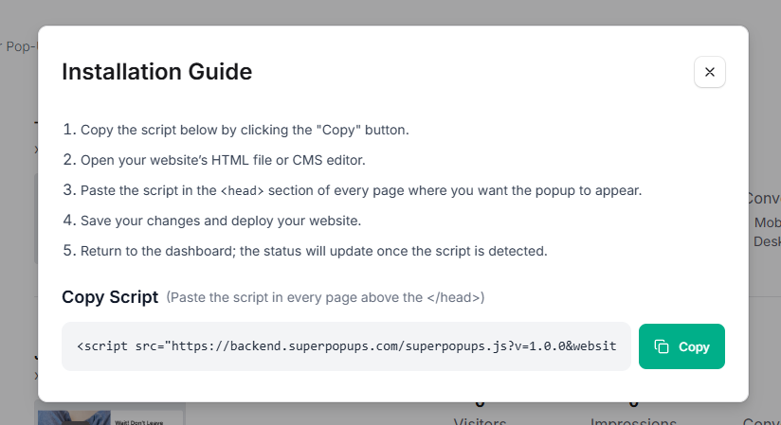This screenshot has height=425, width=781.
Task: Click step 4 'Save your changes and deploy' text
Action: click(x=221, y=221)
